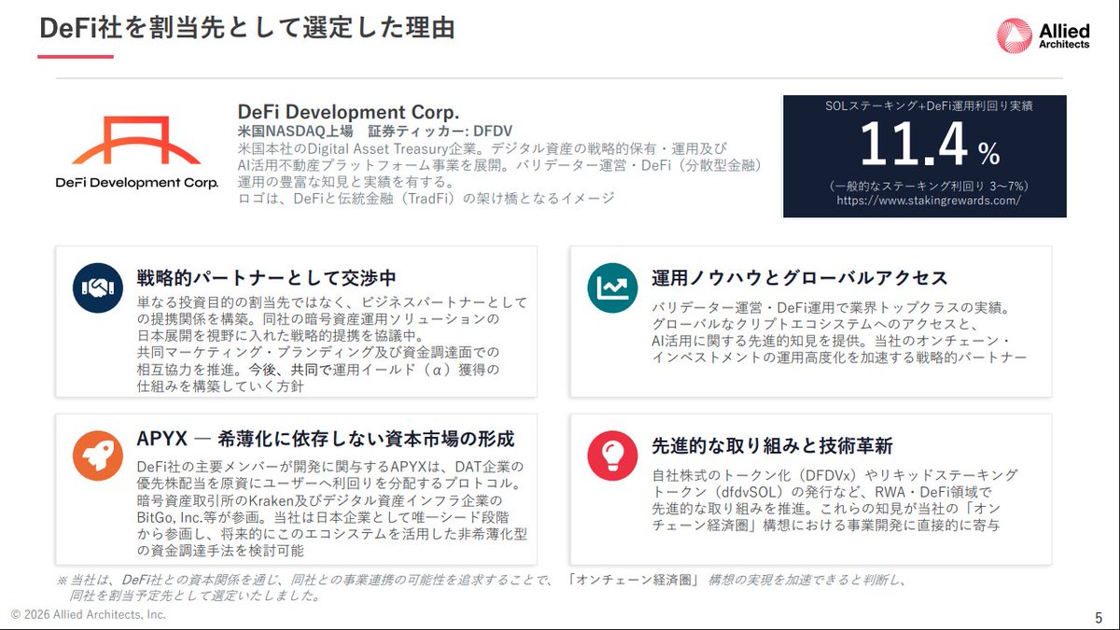Image resolution: width=1120 pixels, height=630 pixels.
Task: Click the 11.4 % yield figure
Action: pyautogui.click(x=929, y=147)
